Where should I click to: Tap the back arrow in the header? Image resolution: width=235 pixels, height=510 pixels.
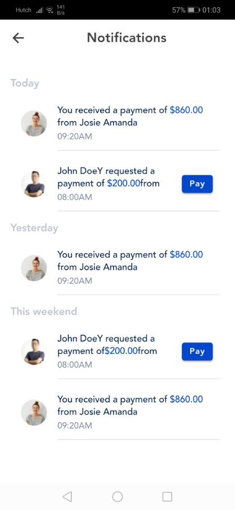coord(18,38)
